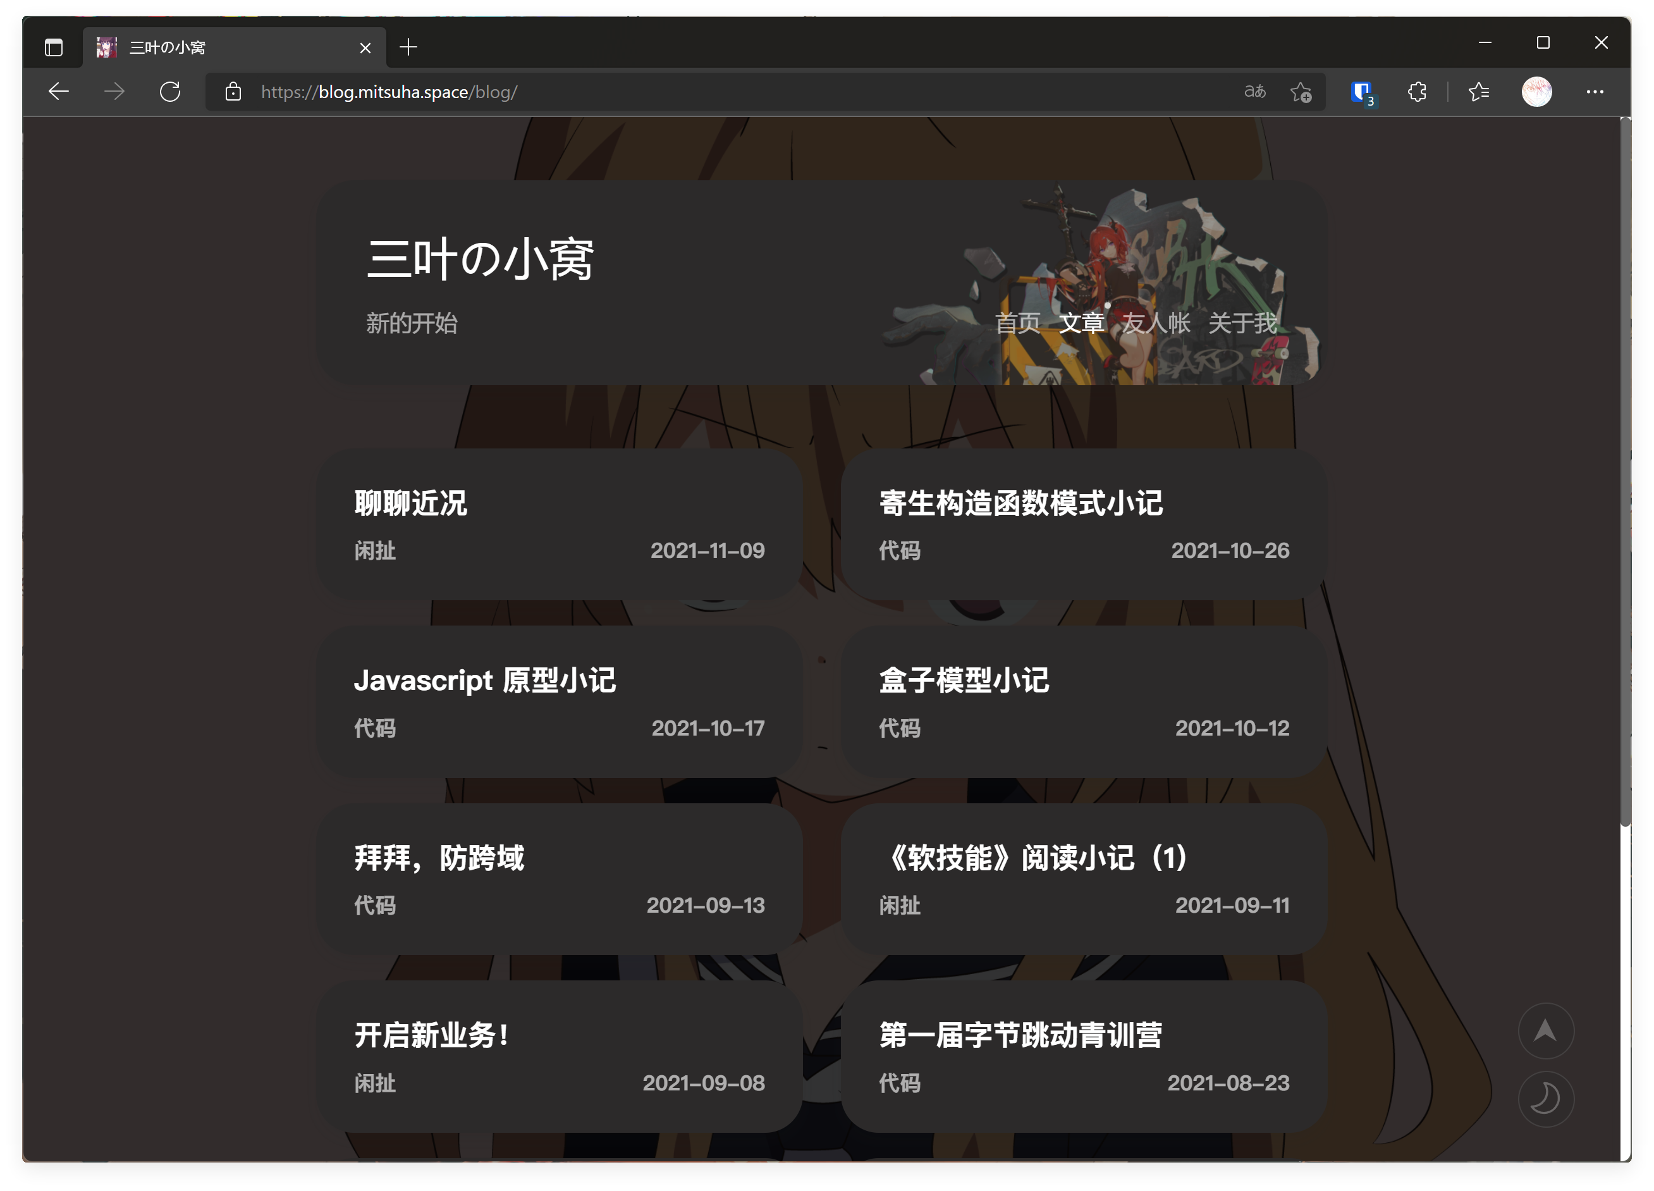The width and height of the screenshot is (1654, 1191).
Task: Open the 关于我 navigation link
Action: click(x=1242, y=323)
